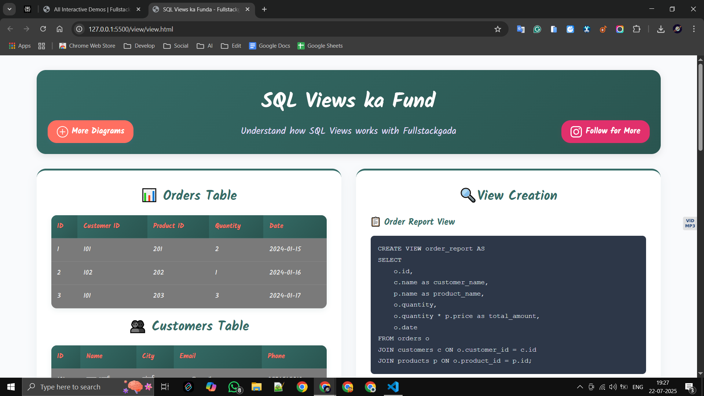Bookmark this page with the star icon
704x396 pixels.
[x=498, y=29]
